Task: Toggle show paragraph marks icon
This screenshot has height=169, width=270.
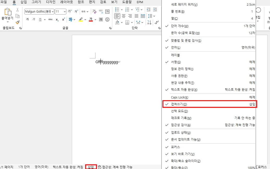Action: [157, 22]
